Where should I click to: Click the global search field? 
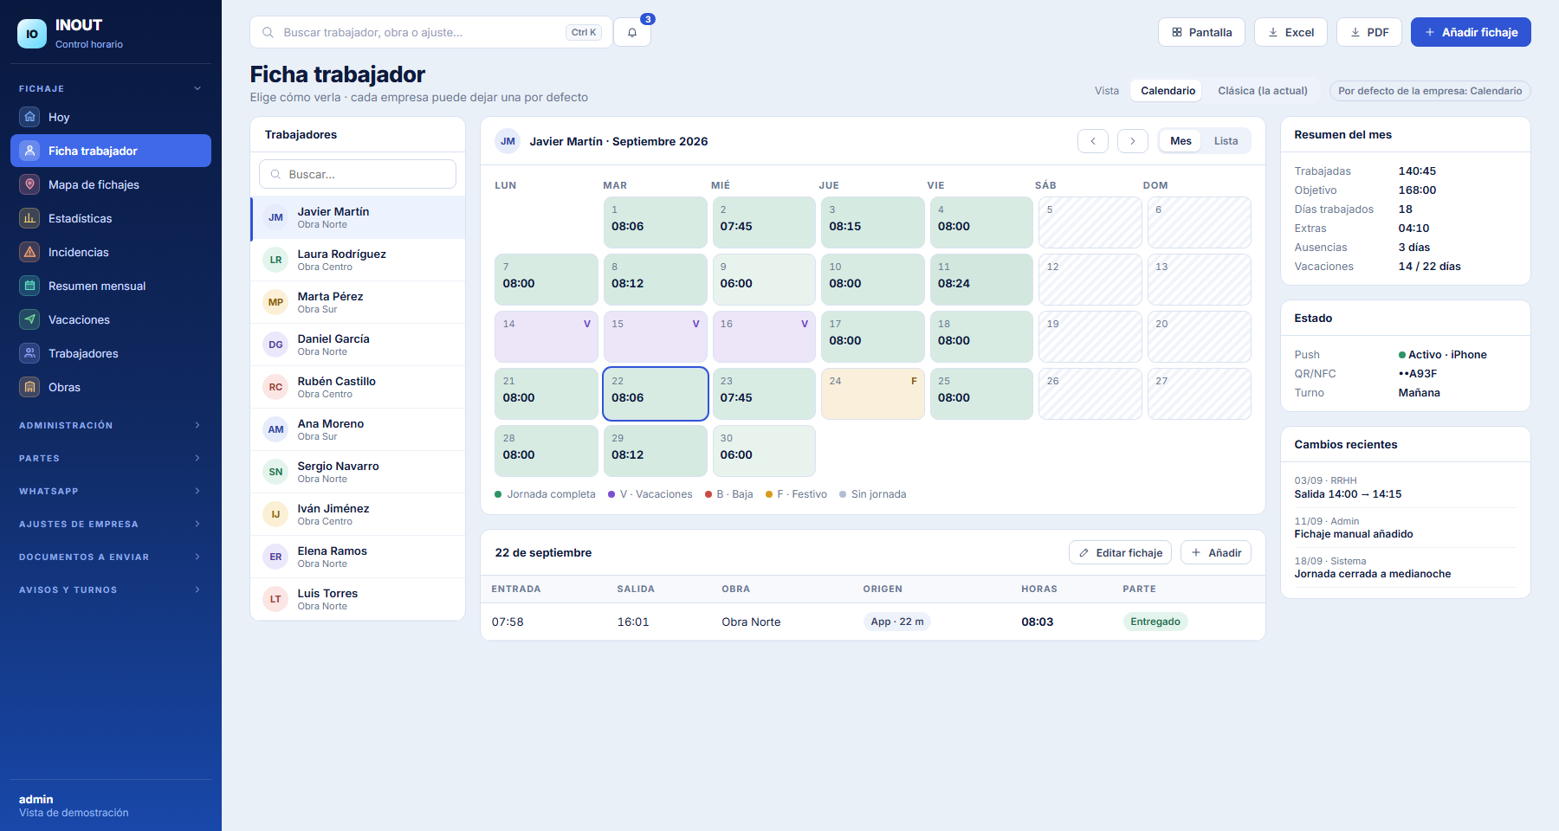[x=431, y=32]
